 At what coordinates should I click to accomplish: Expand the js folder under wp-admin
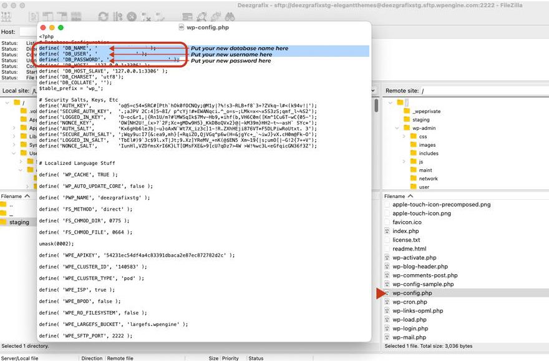click(404, 161)
